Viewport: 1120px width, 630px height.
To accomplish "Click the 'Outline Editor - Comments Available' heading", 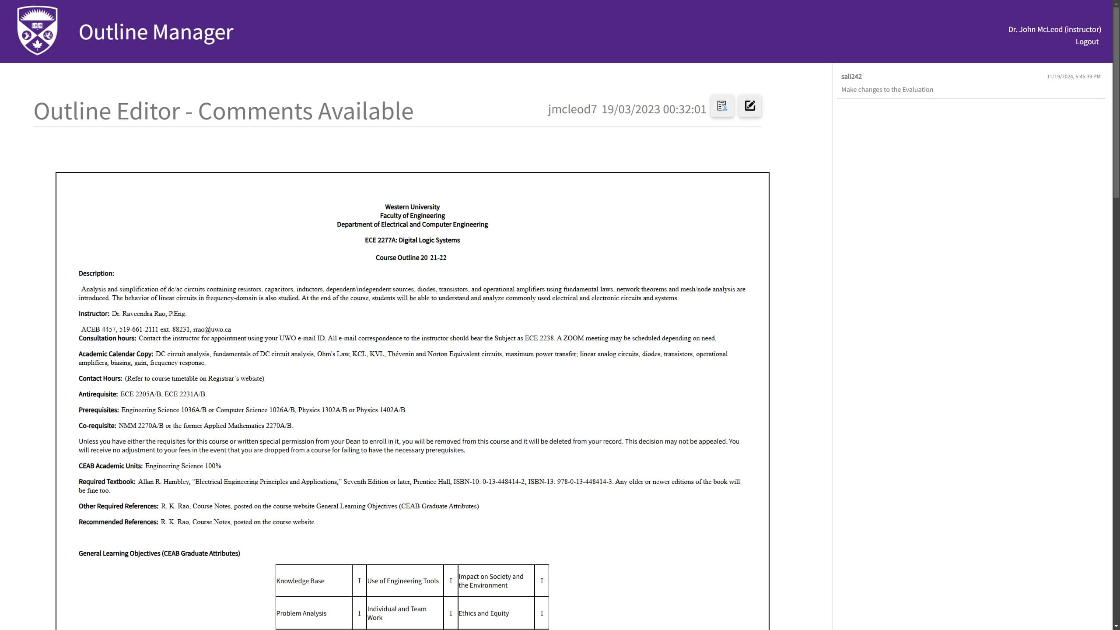I will click(x=223, y=111).
